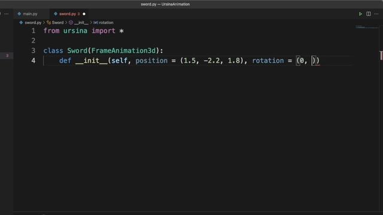Open the More Actions ellipsis at the top right
Image resolution: width=383 pixels, height=215 pixels.
tap(376, 14)
